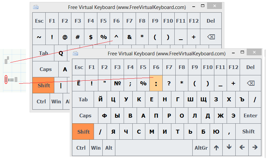Toggle Caps key in back English keyboard
The image size is (266, 159).
[45, 69]
